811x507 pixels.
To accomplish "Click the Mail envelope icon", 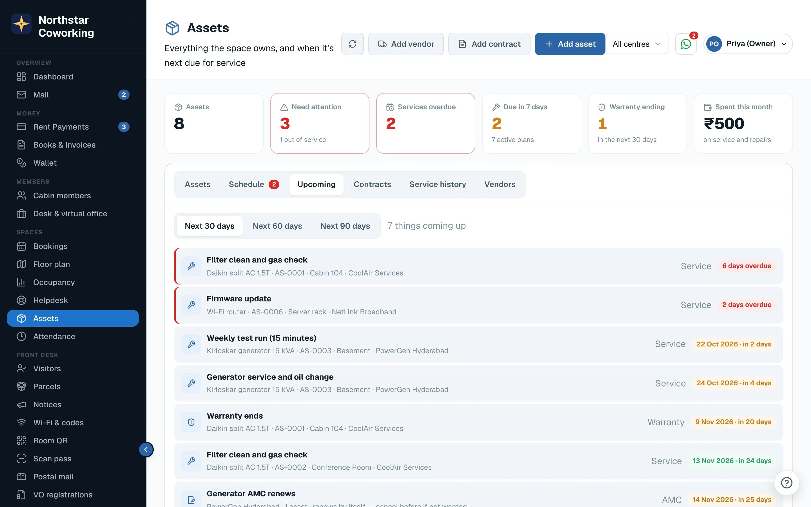I will pyautogui.click(x=21, y=95).
